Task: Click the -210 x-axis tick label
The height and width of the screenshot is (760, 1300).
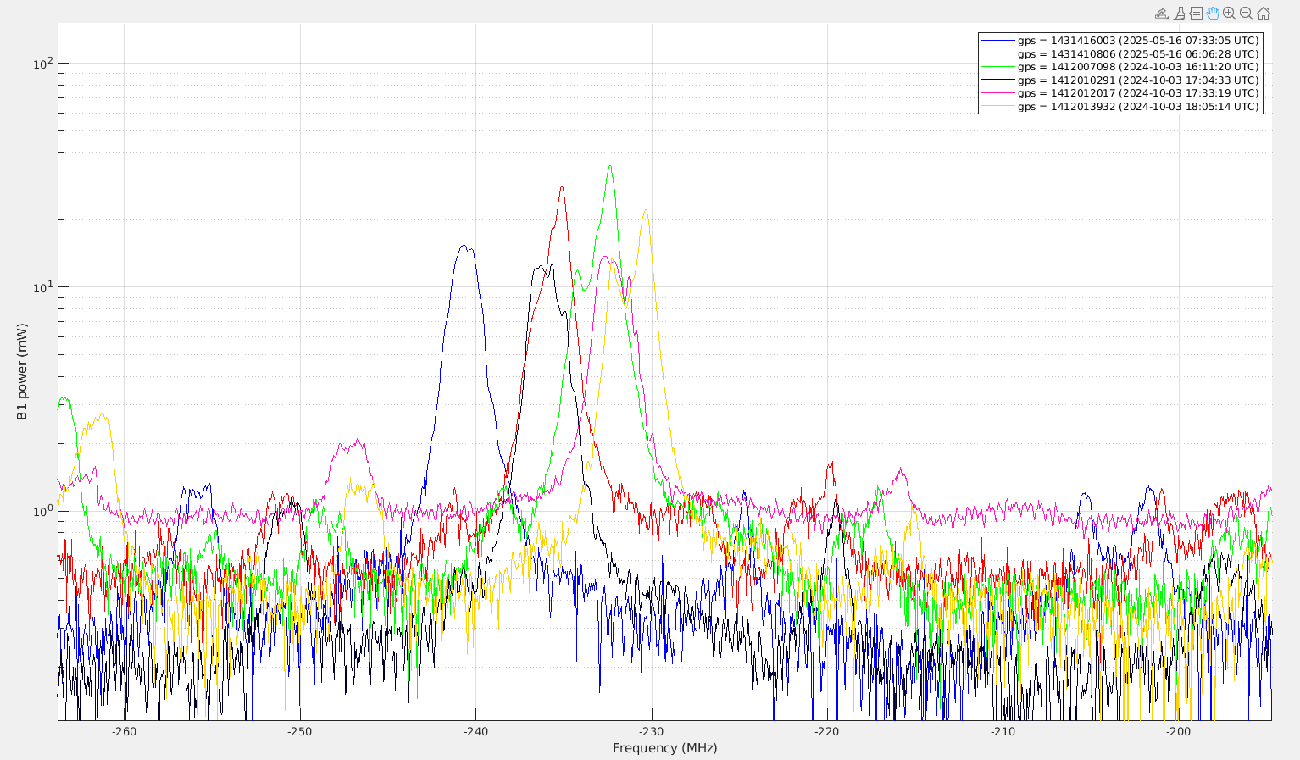Action: [1003, 732]
